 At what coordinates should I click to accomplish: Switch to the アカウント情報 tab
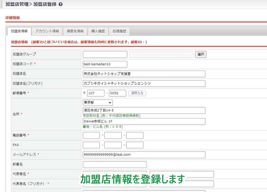47,31
